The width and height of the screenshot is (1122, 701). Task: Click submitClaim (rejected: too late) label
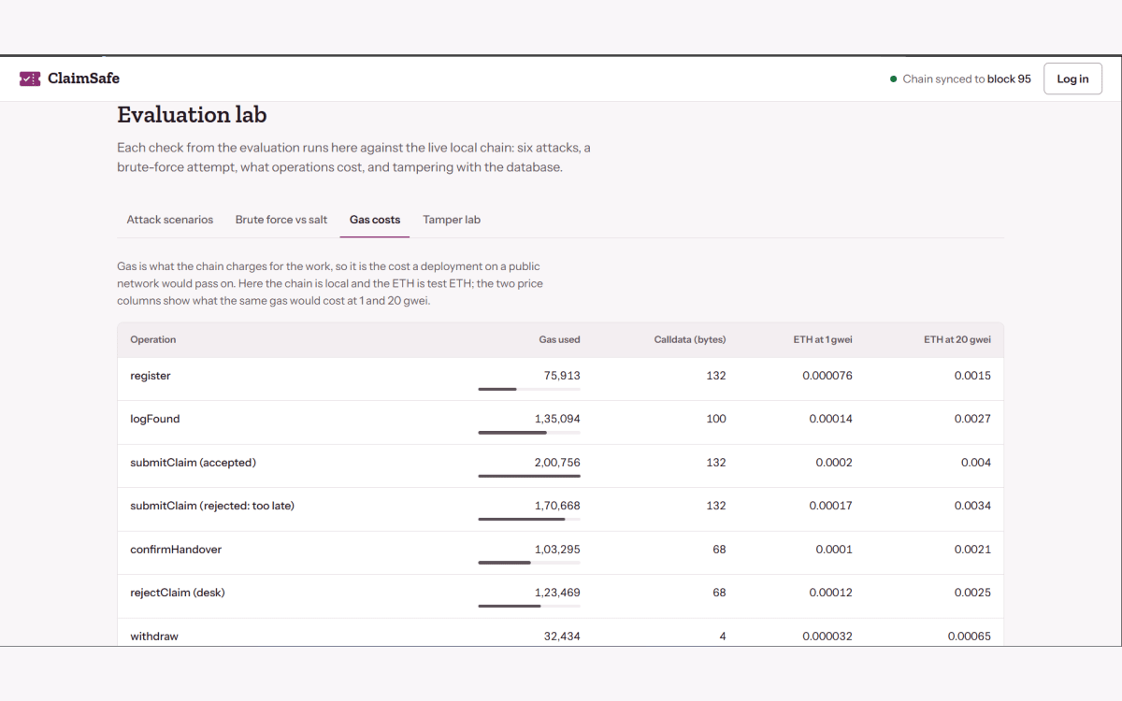(212, 506)
